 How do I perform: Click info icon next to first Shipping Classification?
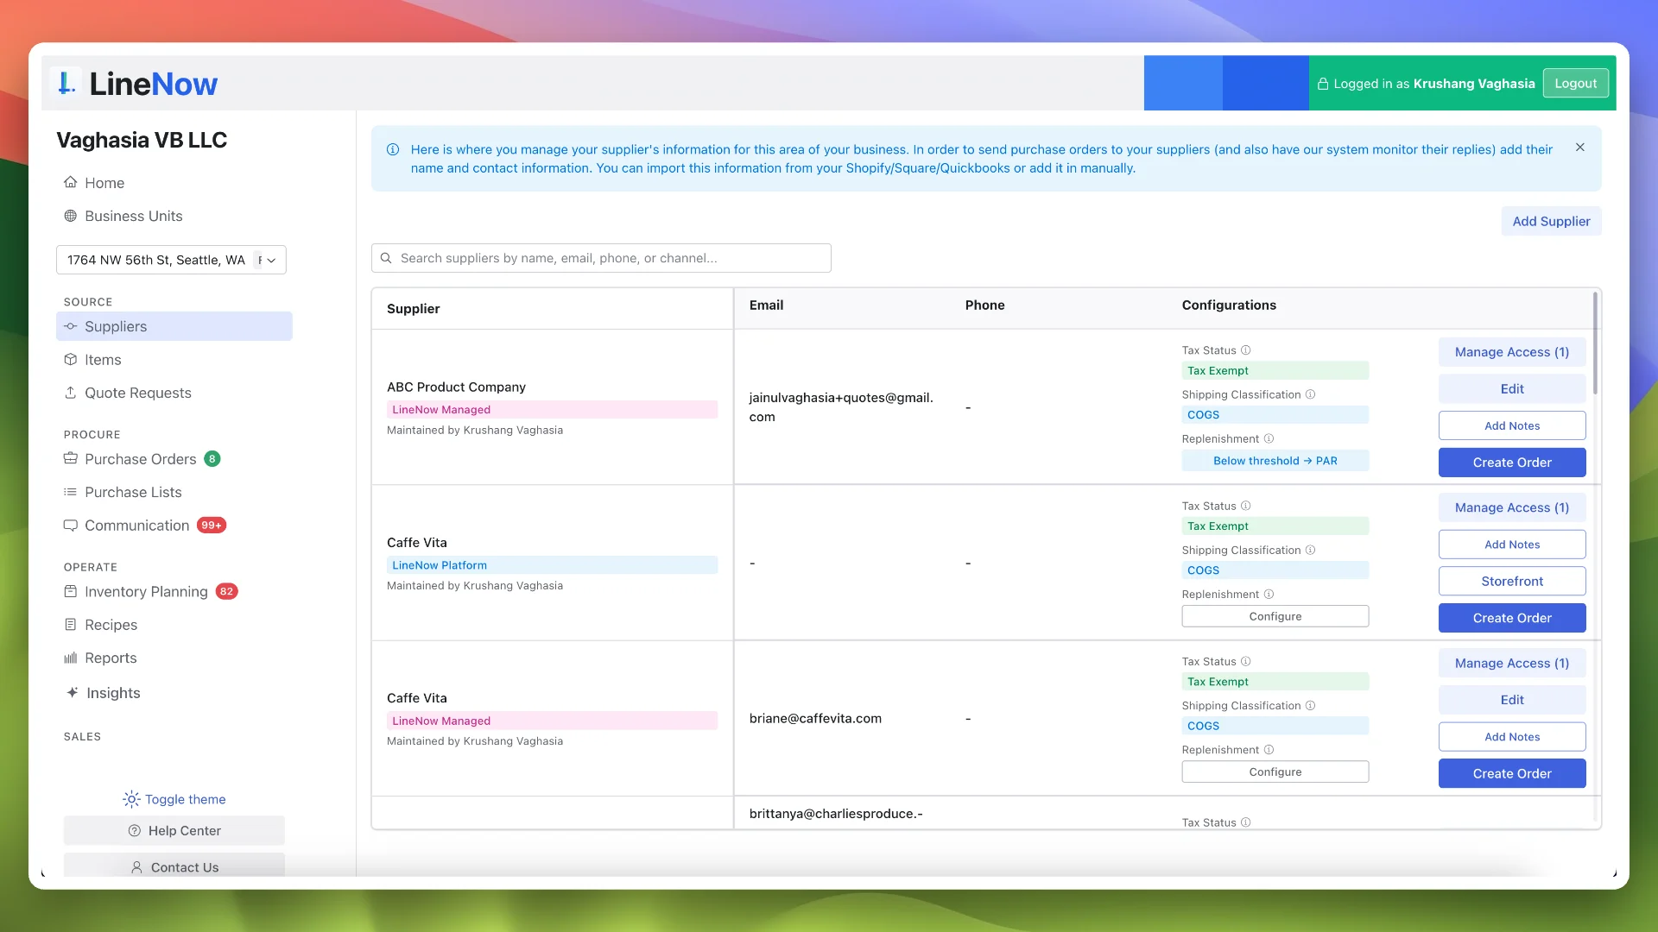(x=1310, y=394)
